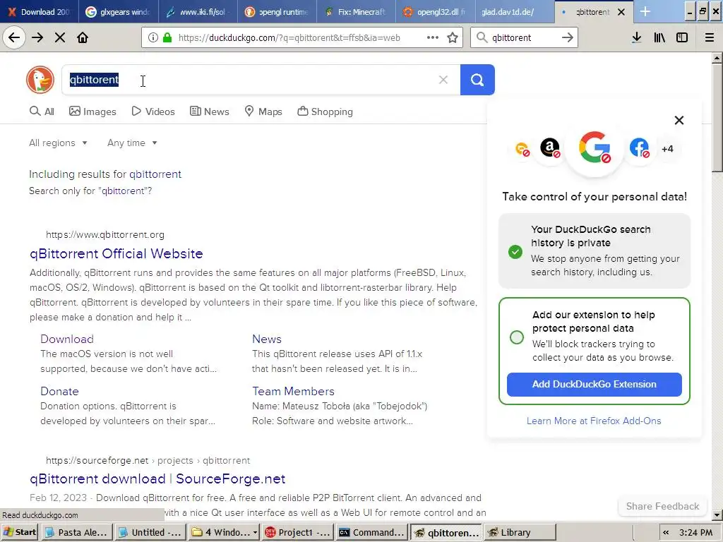Viewport: 723px width, 542px height.
Task: Click Add DuckDuckGo Extension button
Action: point(594,385)
